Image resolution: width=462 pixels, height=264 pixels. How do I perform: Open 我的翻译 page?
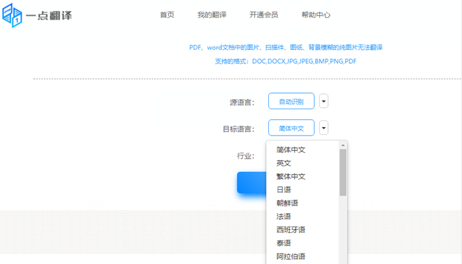[212, 14]
